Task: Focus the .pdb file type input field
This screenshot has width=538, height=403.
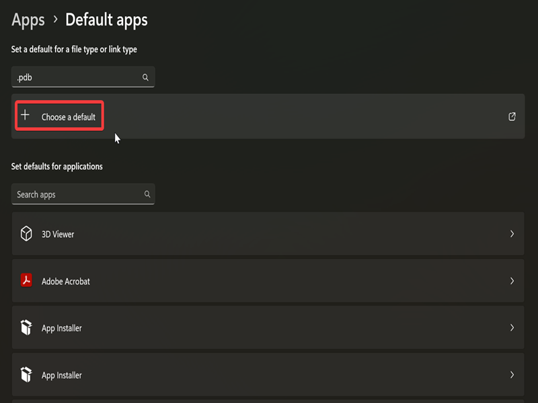Action: click(77, 77)
